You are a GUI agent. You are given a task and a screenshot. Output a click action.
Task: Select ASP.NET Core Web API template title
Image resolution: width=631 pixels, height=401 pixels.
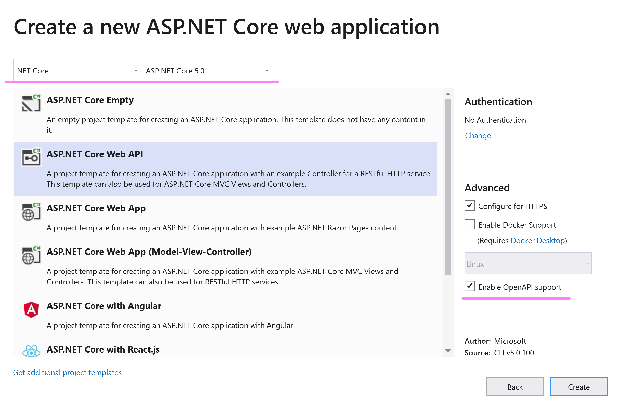coord(95,154)
